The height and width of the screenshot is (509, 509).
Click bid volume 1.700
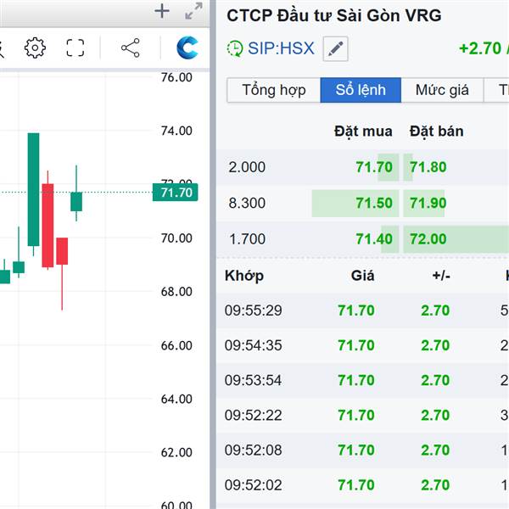[247, 239]
